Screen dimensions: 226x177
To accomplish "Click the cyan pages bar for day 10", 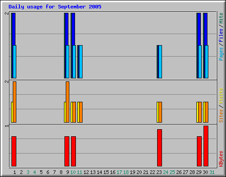I will click(74, 62).
